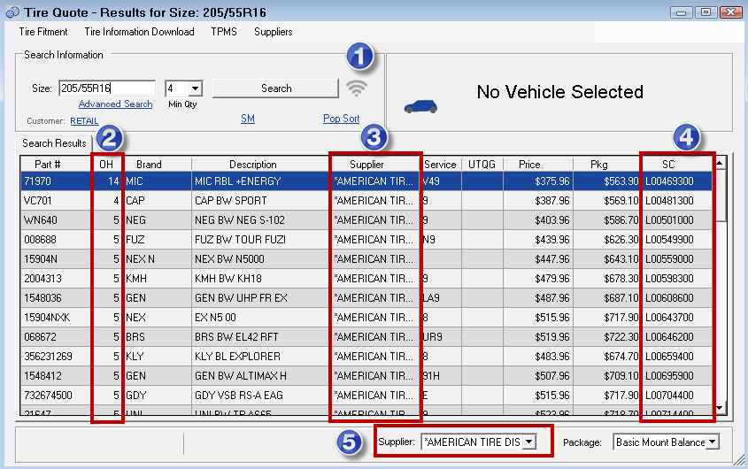Select part number 15904N

(41, 259)
